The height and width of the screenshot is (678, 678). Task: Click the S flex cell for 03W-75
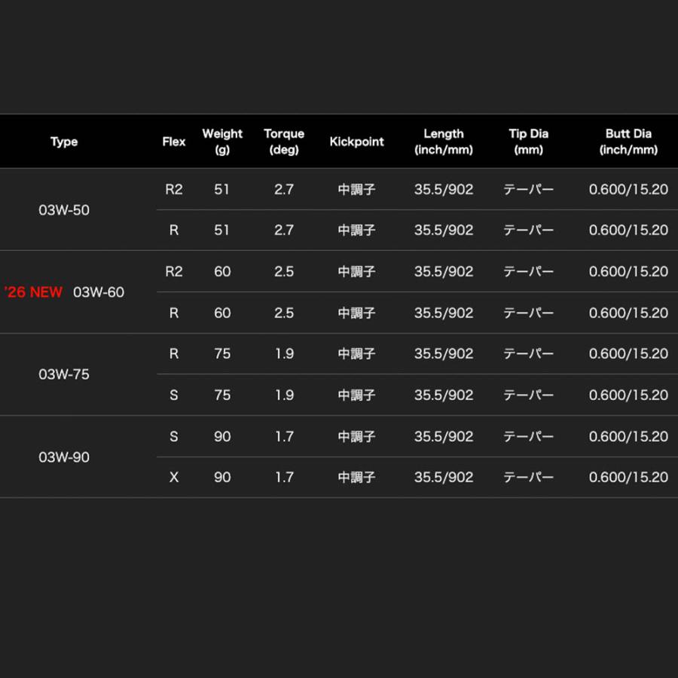pyautogui.click(x=174, y=395)
